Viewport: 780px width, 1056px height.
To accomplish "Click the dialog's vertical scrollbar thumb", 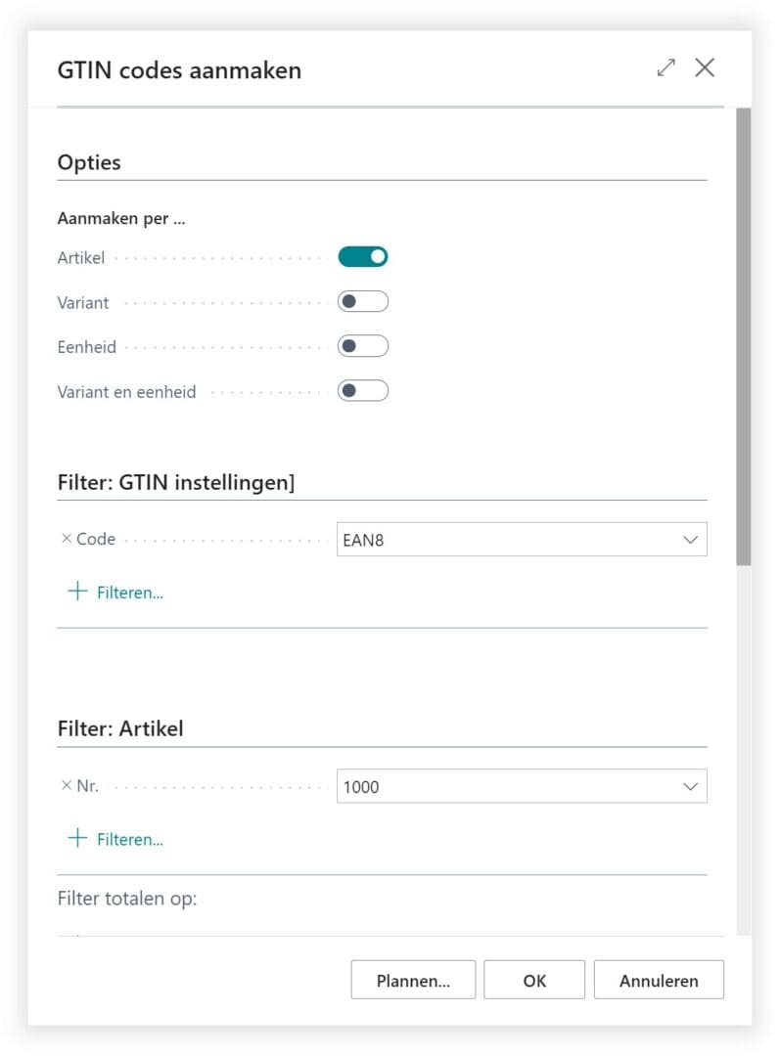I will (744, 336).
